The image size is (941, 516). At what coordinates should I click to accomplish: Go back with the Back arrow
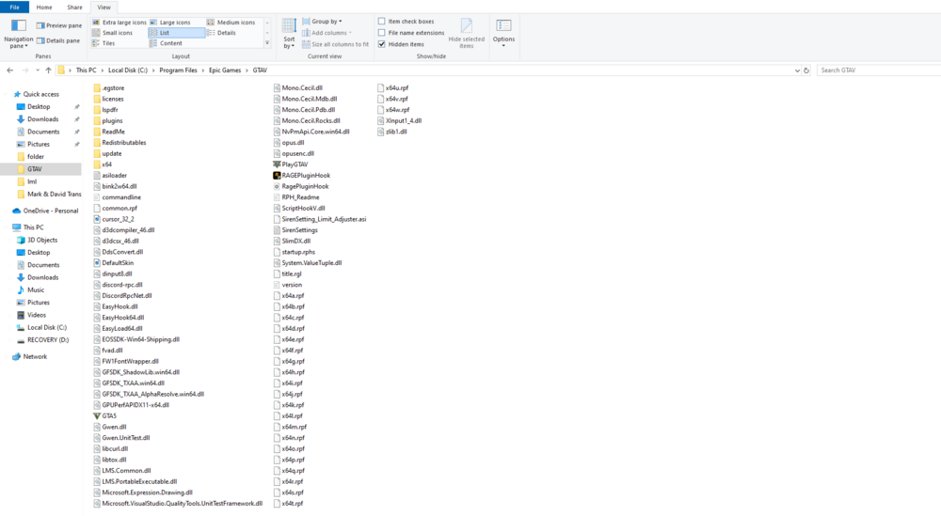point(9,70)
